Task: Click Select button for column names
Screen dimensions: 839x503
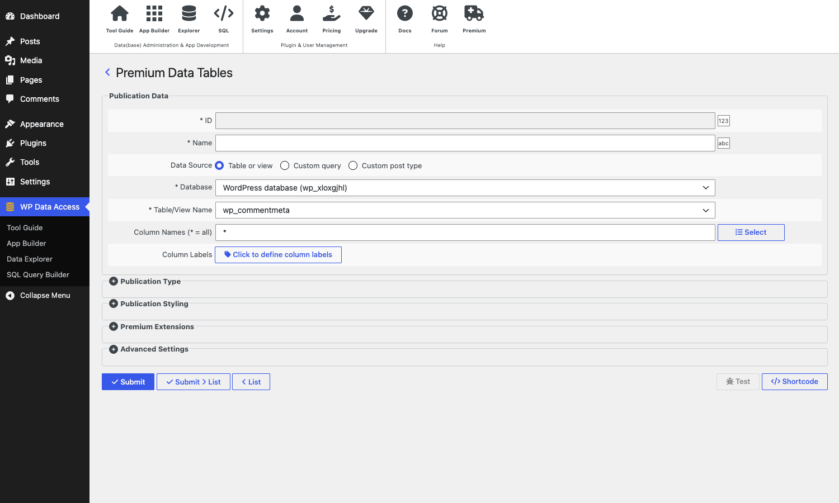Action: click(x=751, y=232)
